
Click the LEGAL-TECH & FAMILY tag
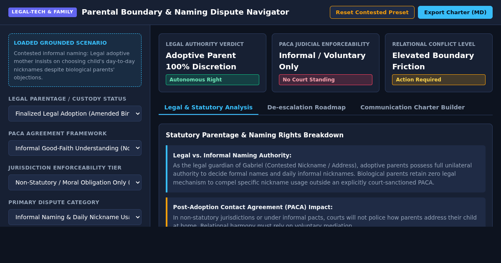[x=43, y=12]
